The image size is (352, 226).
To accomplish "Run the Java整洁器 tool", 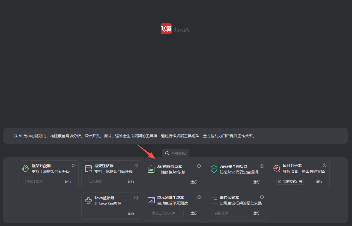I will (131, 214).
